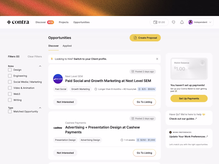The image size is (219, 164).
Task: Check the Social Media / Marketing checkbox
Action: tap(10, 82)
